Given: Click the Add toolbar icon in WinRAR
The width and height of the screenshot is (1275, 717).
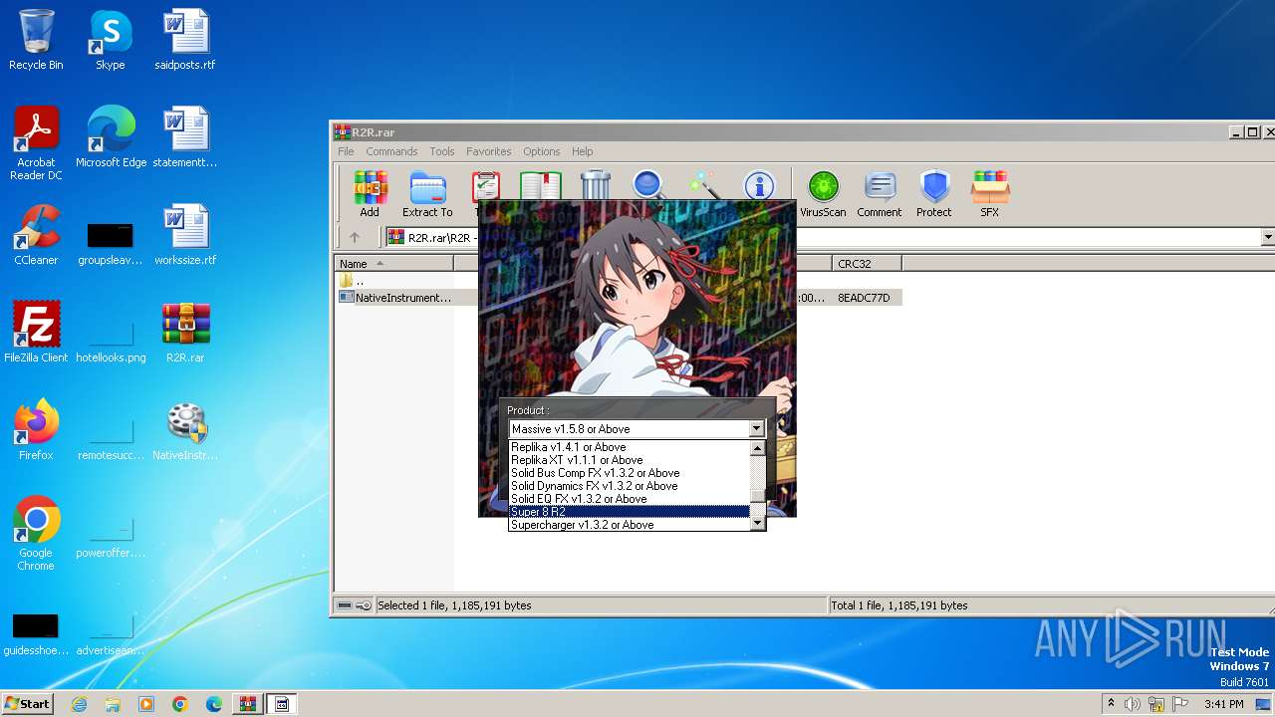Looking at the screenshot, I should (x=370, y=193).
